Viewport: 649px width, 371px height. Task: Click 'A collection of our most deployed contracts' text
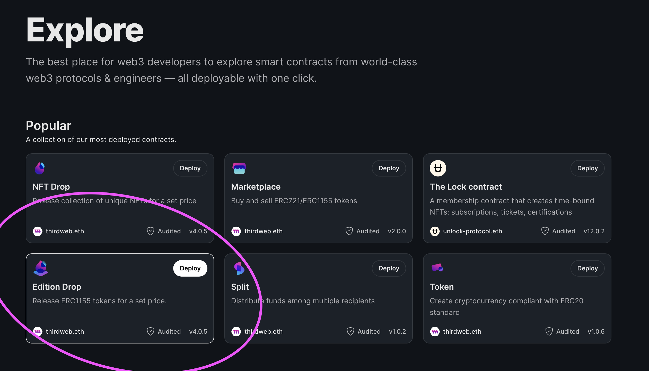click(x=101, y=139)
